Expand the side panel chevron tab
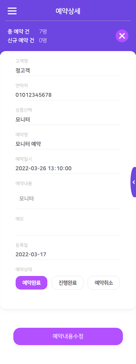Image resolution: width=136 pixels, height=364 pixels. pos(133,182)
